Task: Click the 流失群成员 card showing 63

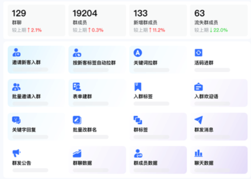Action: [x=219, y=20]
